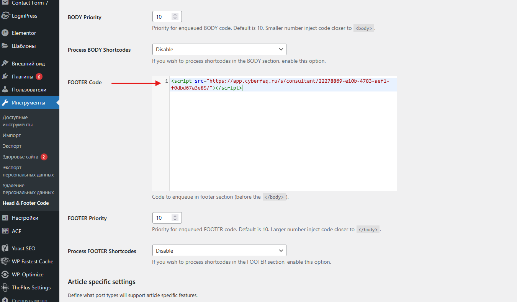Image resolution: width=517 pixels, height=302 pixels.
Task: Click the Плагины update count badge
Action: pyautogui.click(x=39, y=77)
